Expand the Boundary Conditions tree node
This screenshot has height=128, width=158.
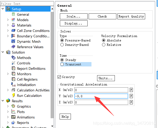(8, 36)
